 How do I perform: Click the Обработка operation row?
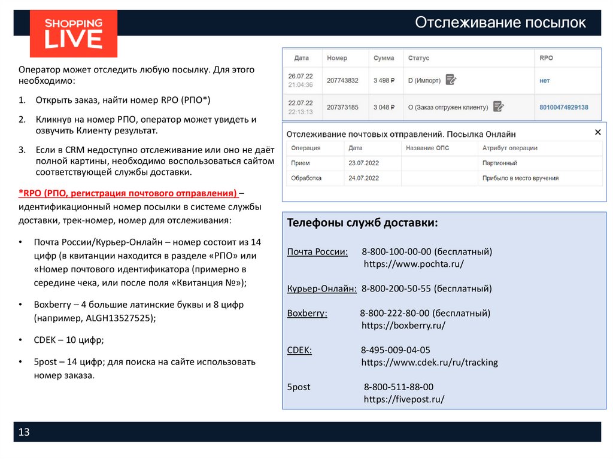(x=445, y=178)
